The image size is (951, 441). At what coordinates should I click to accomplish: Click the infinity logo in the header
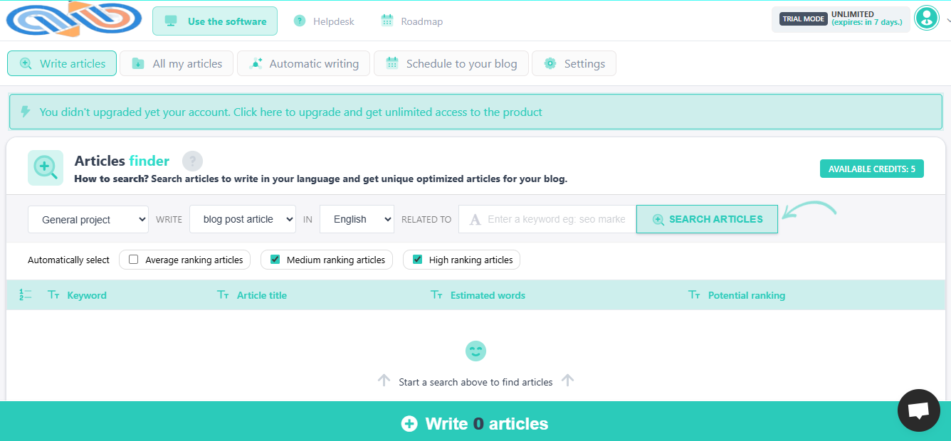click(x=74, y=18)
